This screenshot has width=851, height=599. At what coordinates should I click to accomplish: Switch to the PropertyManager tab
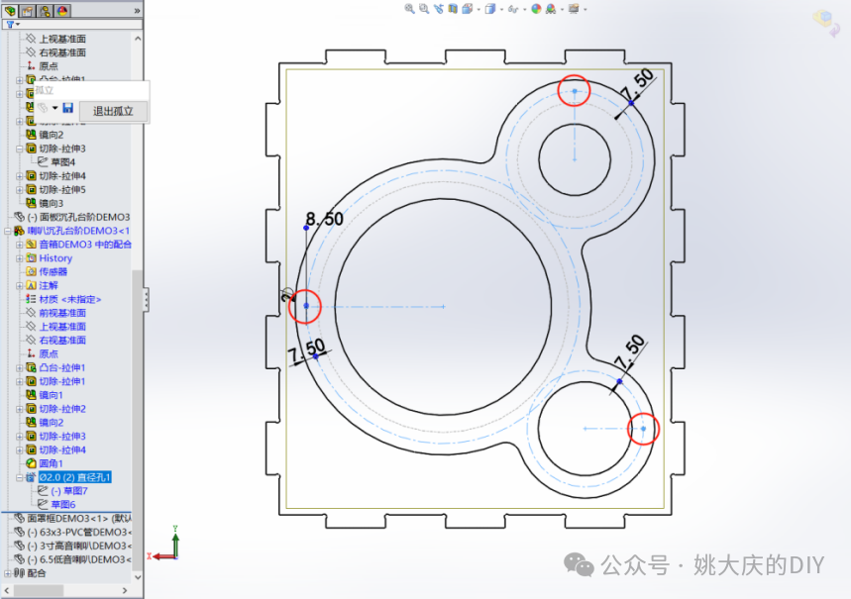click(x=28, y=10)
